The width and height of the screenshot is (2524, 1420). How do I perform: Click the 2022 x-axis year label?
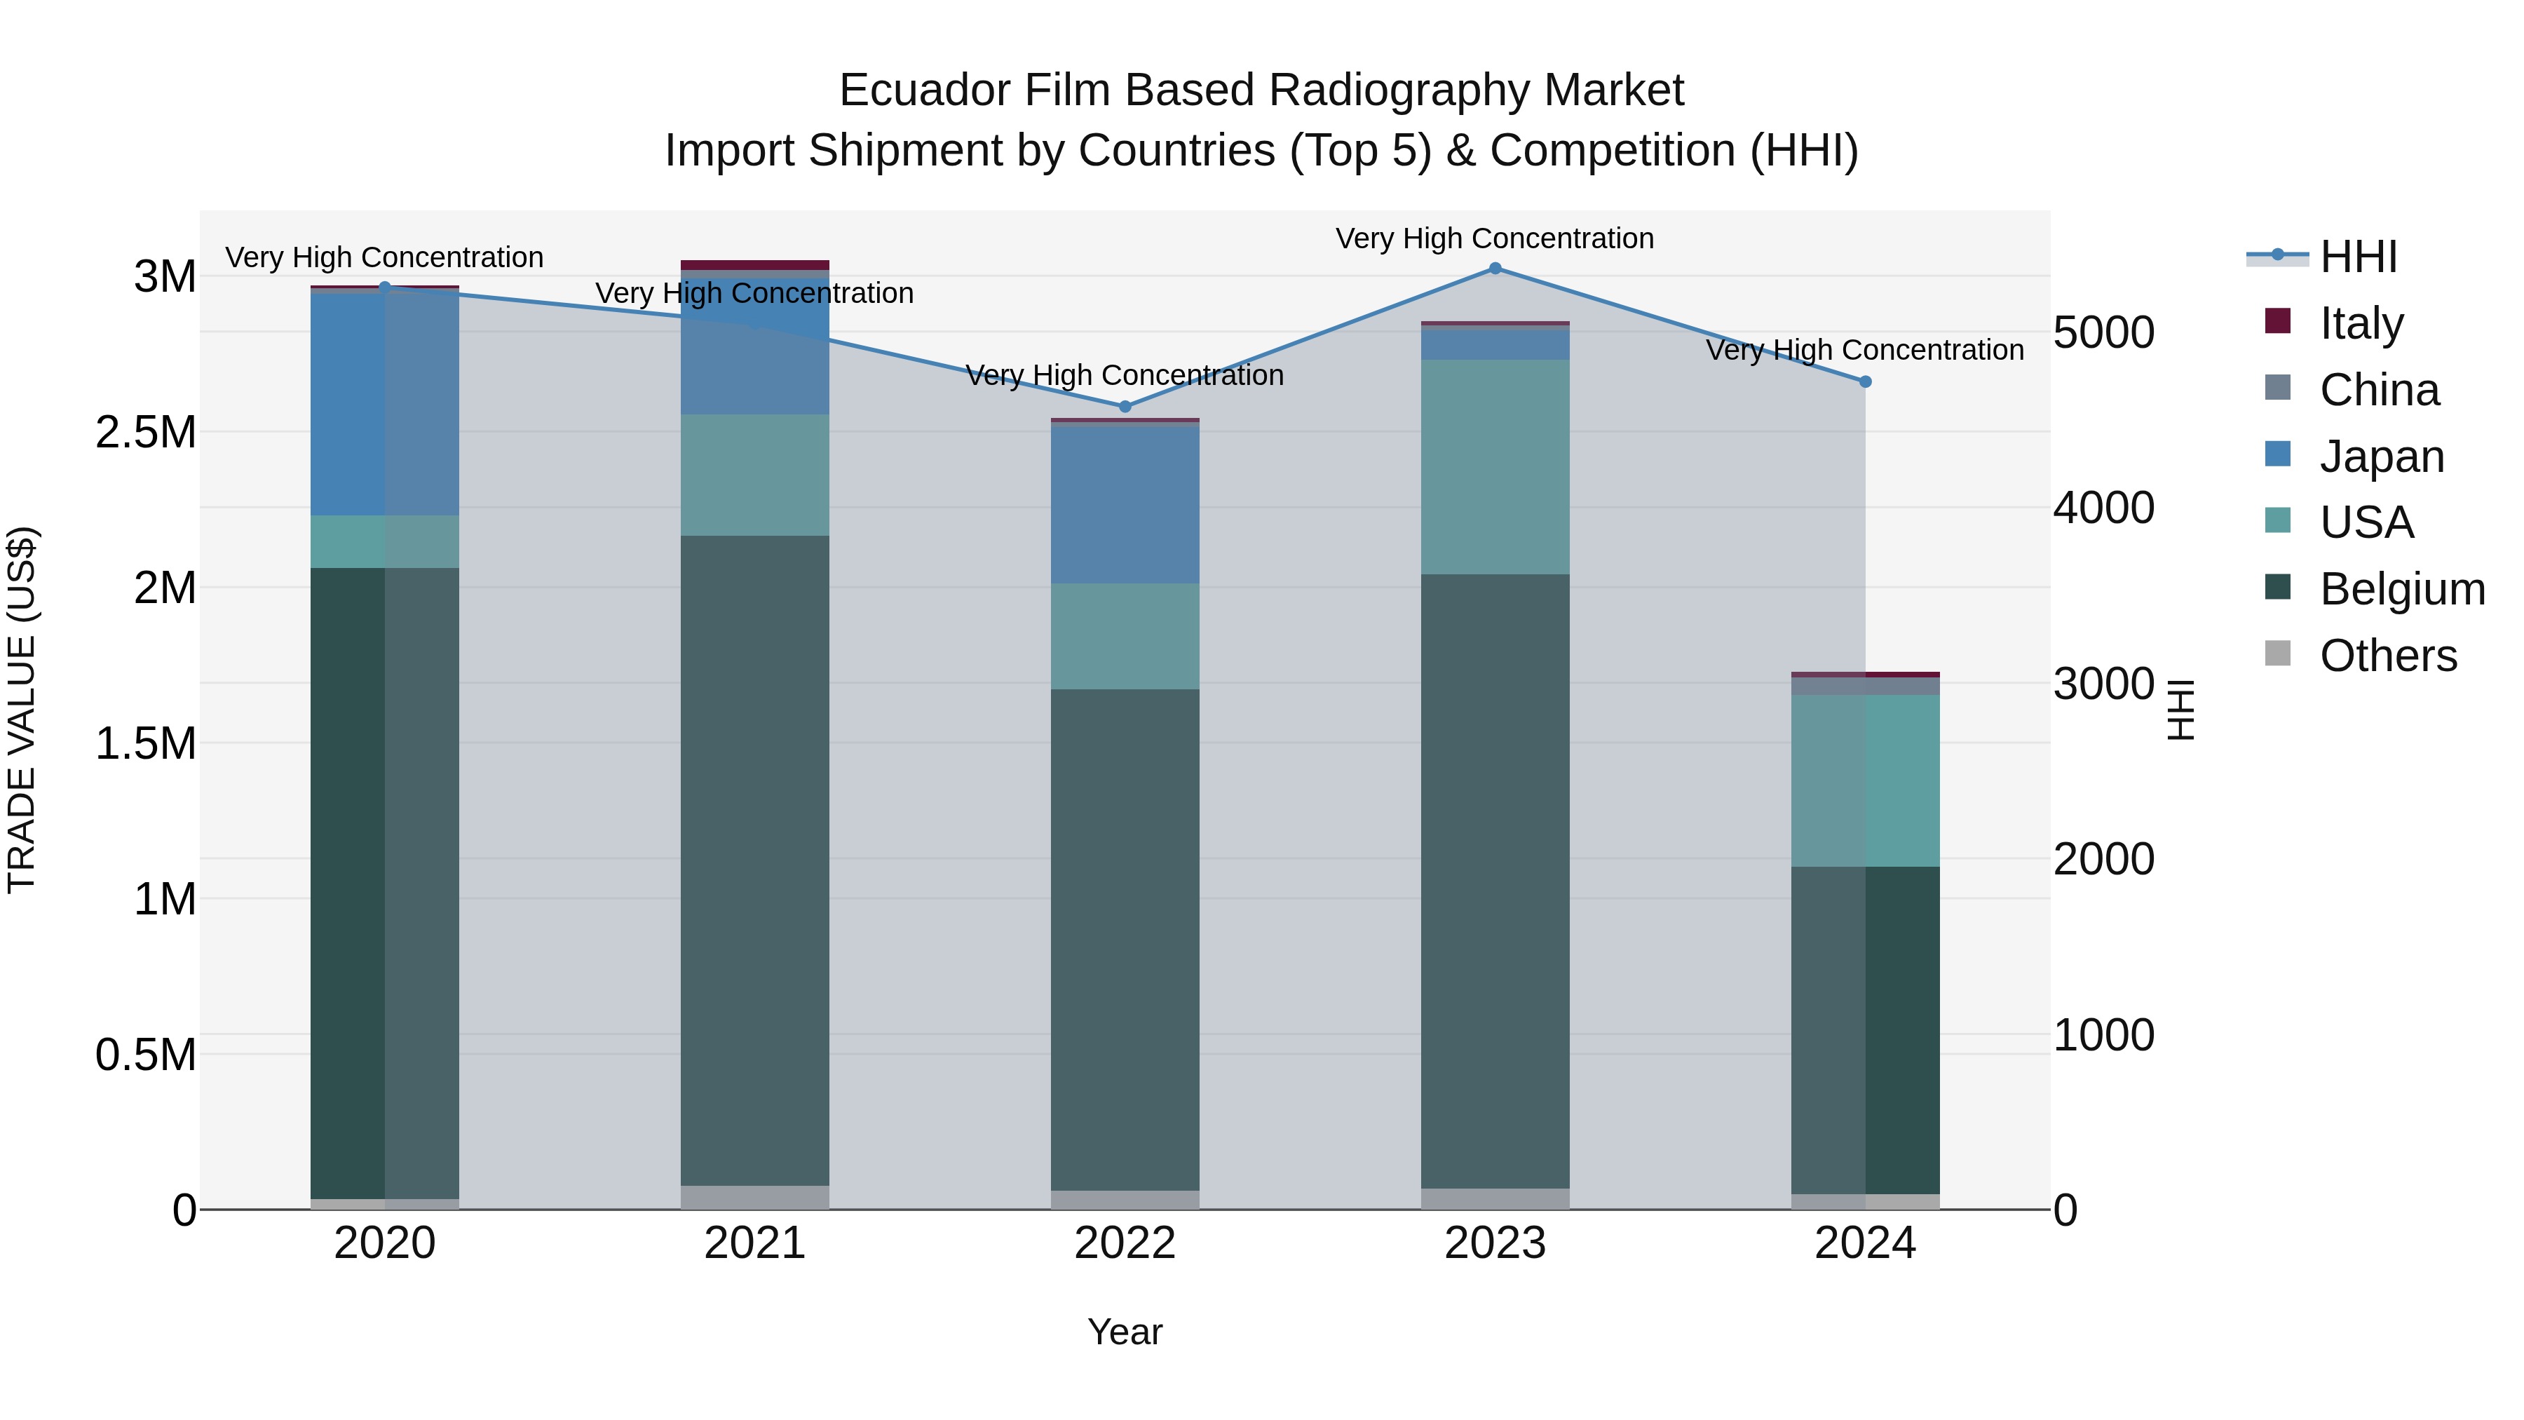tap(1125, 1243)
